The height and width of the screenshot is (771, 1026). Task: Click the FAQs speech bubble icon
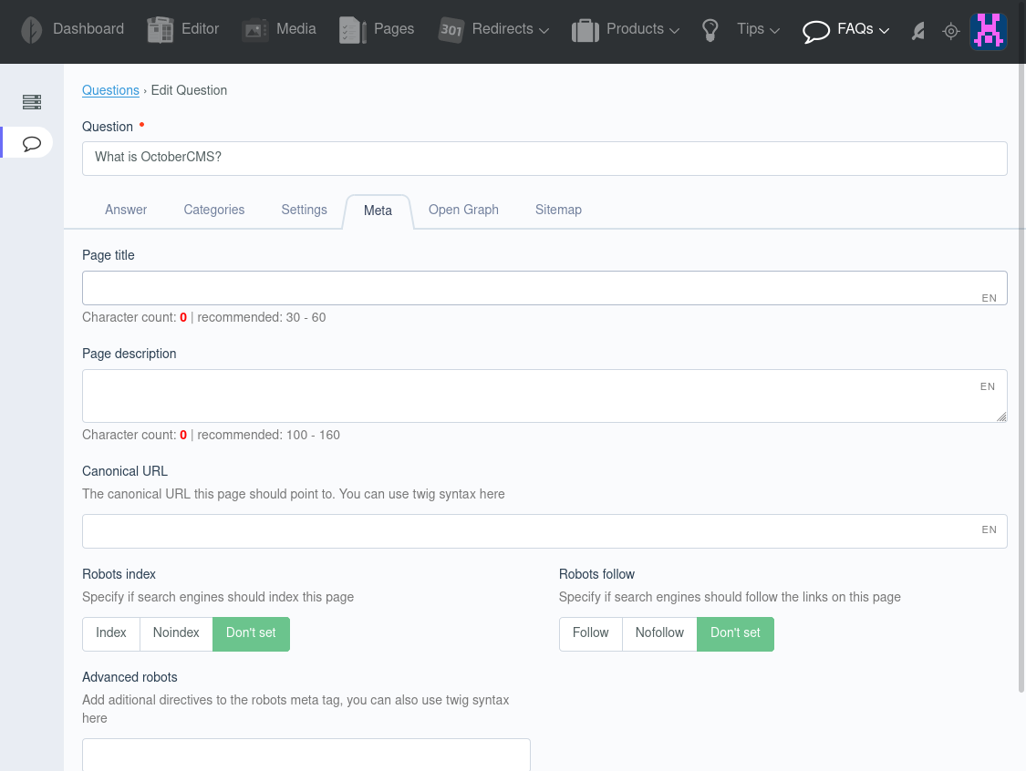[x=816, y=31]
